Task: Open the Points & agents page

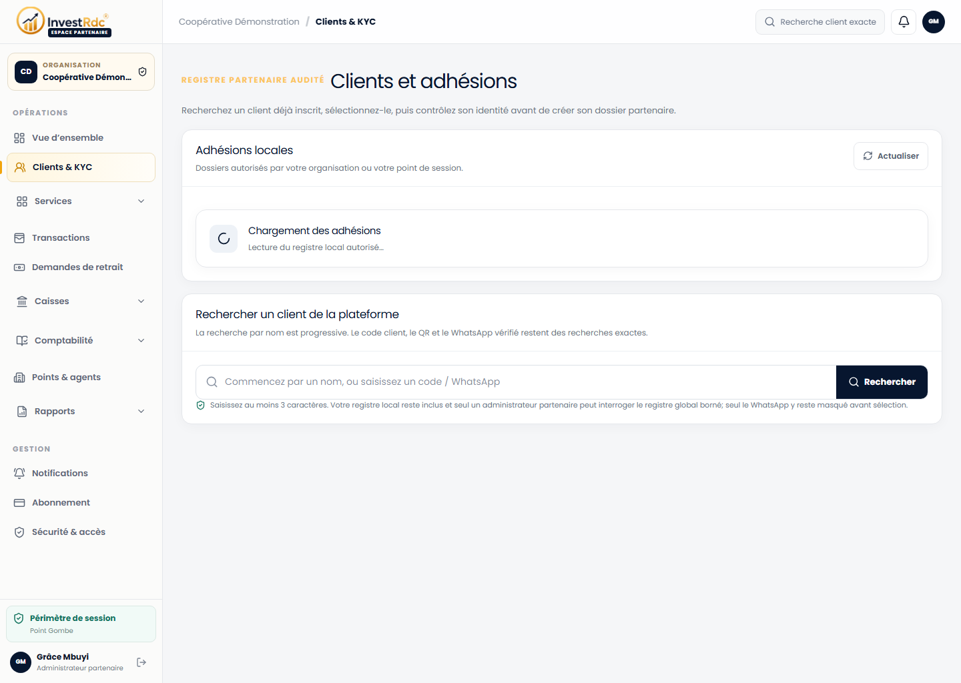Action: (81, 378)
